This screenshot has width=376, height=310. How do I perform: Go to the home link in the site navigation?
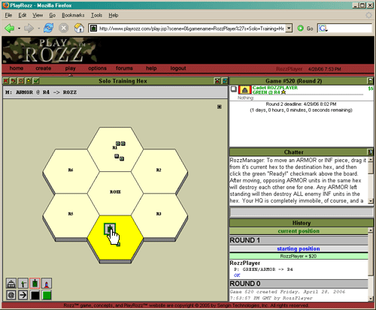click(x=17, y=68)
